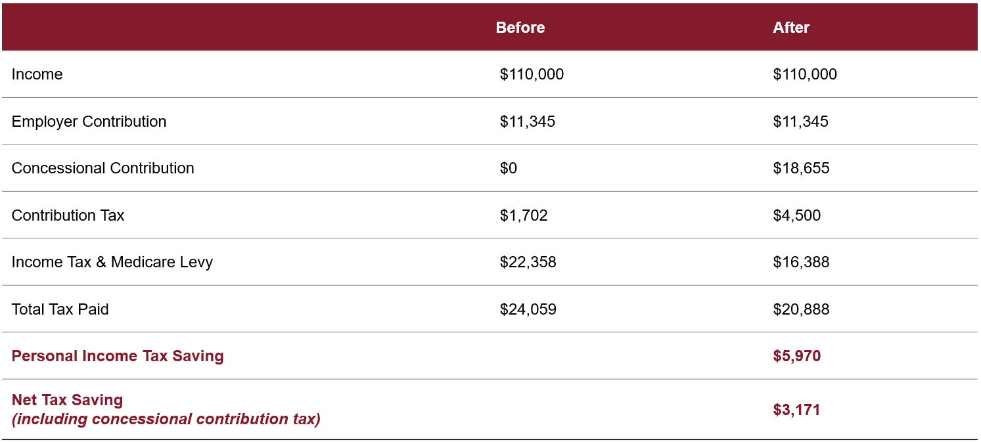Click the Total Tax Paid label

(x=60, y=309)
